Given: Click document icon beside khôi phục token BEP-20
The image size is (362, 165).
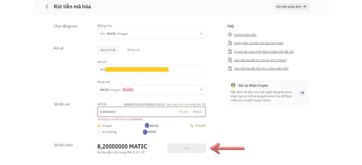Looking at the screenshot, I should pos(230,69).
